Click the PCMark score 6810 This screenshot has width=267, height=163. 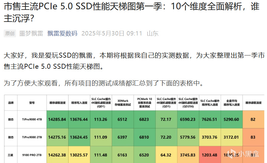point(144,137)
